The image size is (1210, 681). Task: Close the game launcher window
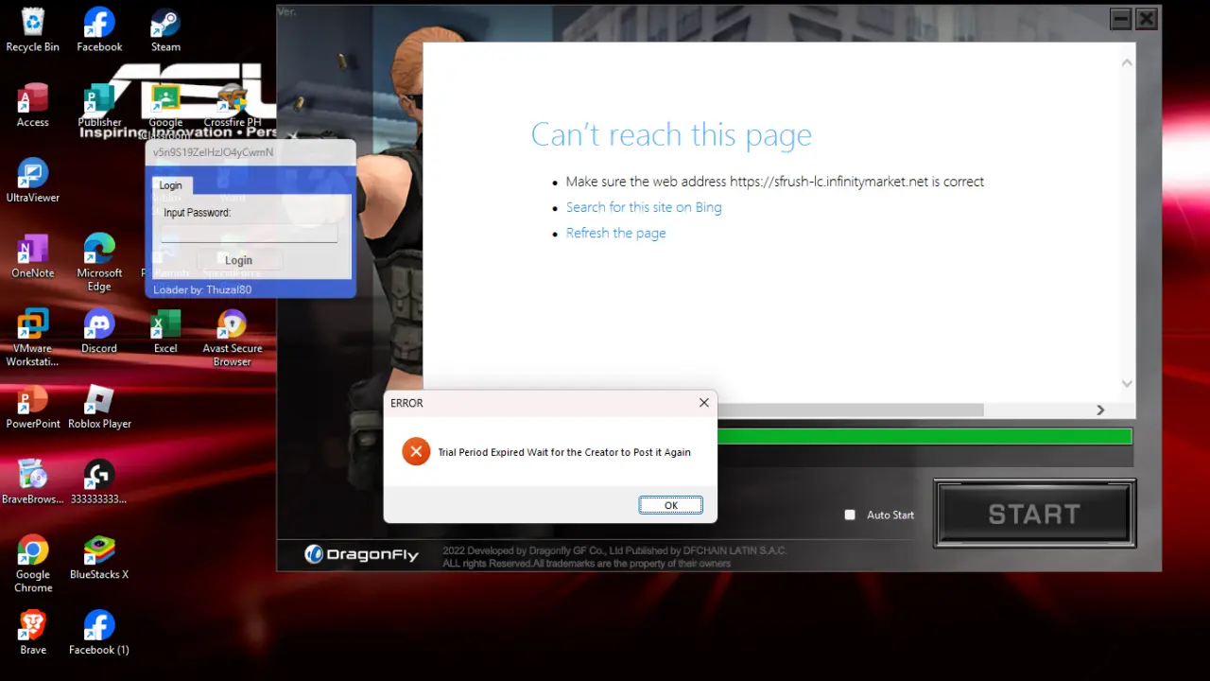tap(1147, 19)
